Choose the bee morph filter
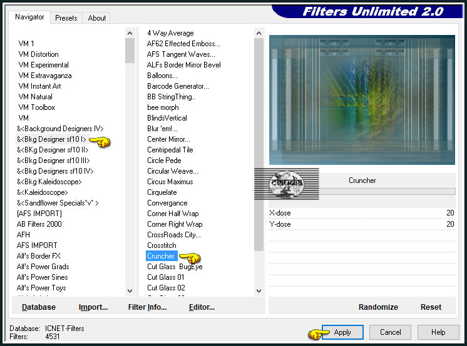Image resolution: width=467 pixels, height=346 pixels. 163,107
